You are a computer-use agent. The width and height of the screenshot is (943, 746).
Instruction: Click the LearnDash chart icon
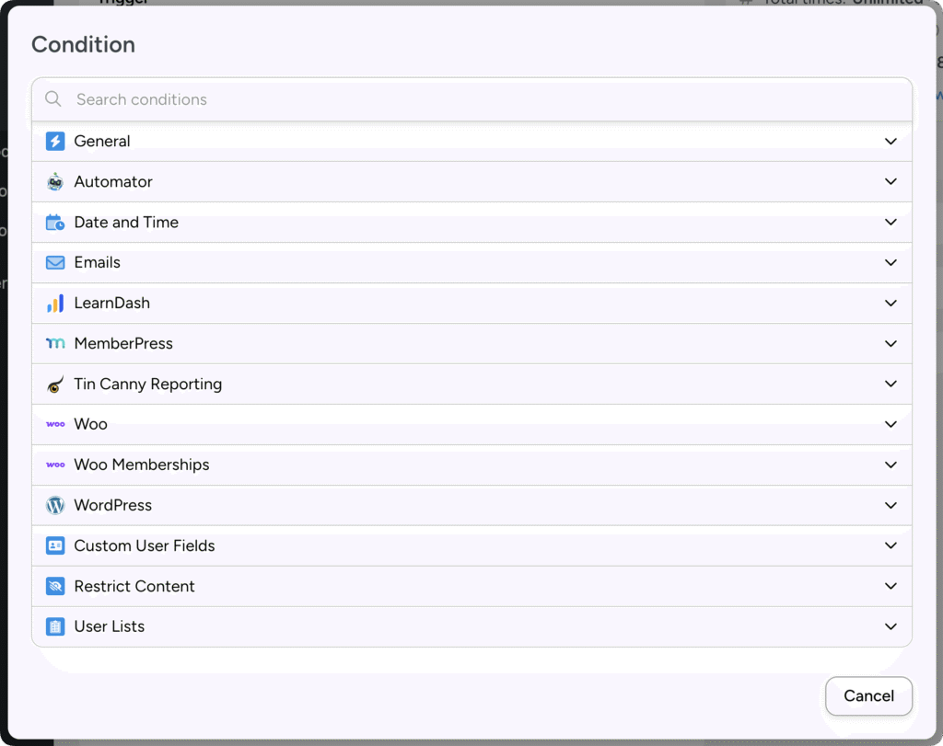pos(56,303)
